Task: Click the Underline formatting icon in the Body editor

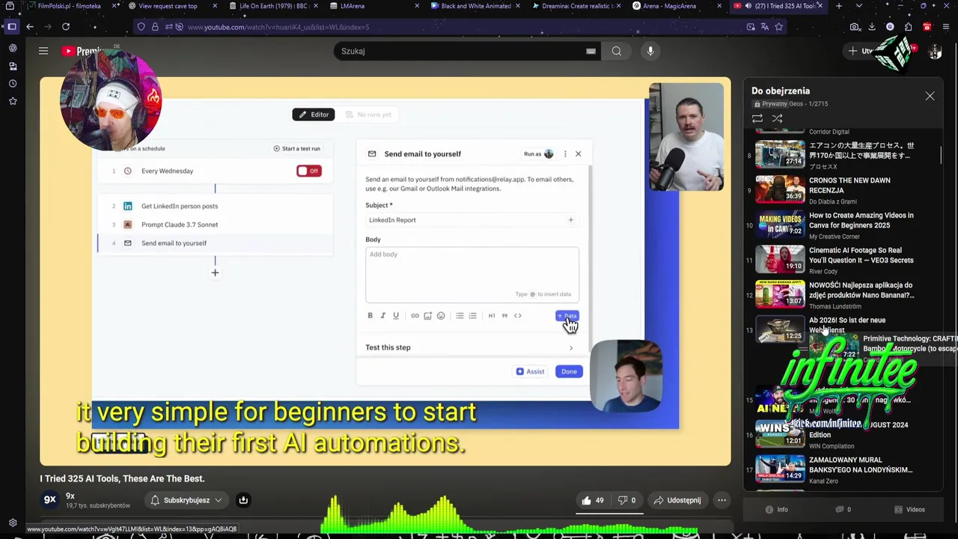Action: tap(396, 316)
